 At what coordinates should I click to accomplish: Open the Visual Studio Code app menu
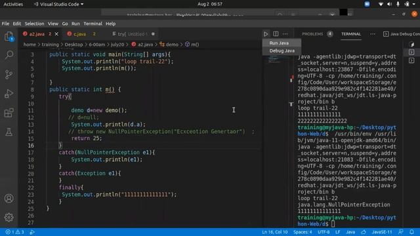pyautogui.click(x=58, y=4)
